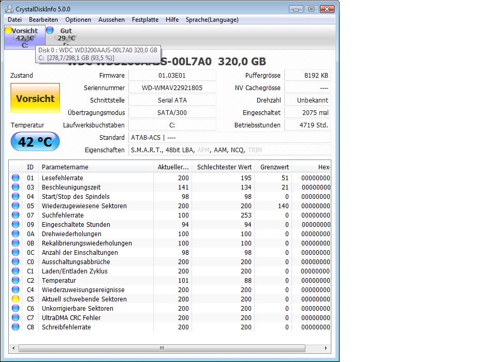Click the Schlechtester Wert value 253
The width and height of the screenshot is (497, 362).
(246, 215)
